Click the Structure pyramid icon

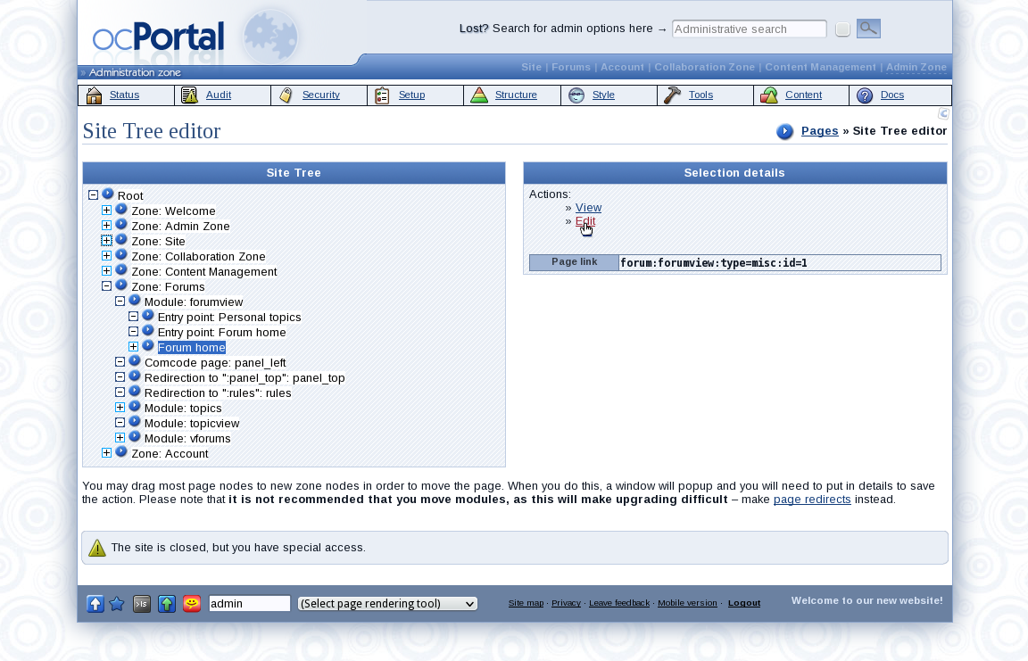coord(479,95)
